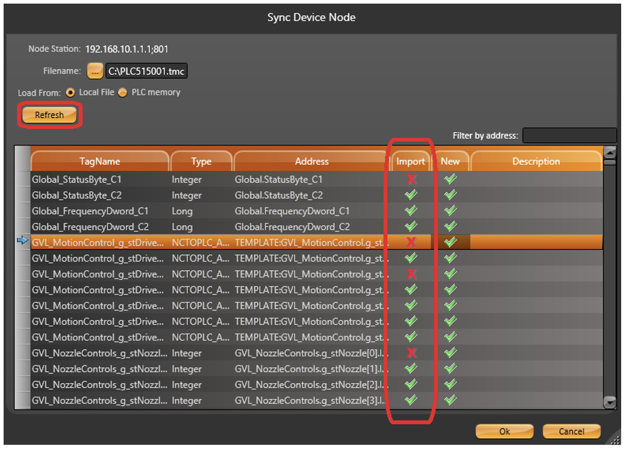Click address Global.StatusByte_C1
The height and width of the screenshot is (449, 629).
(x=278, y=179)
